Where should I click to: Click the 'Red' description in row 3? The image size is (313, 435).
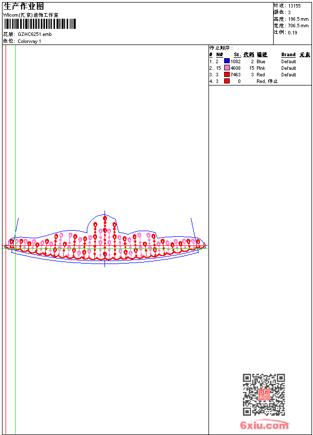click(260, 75)
